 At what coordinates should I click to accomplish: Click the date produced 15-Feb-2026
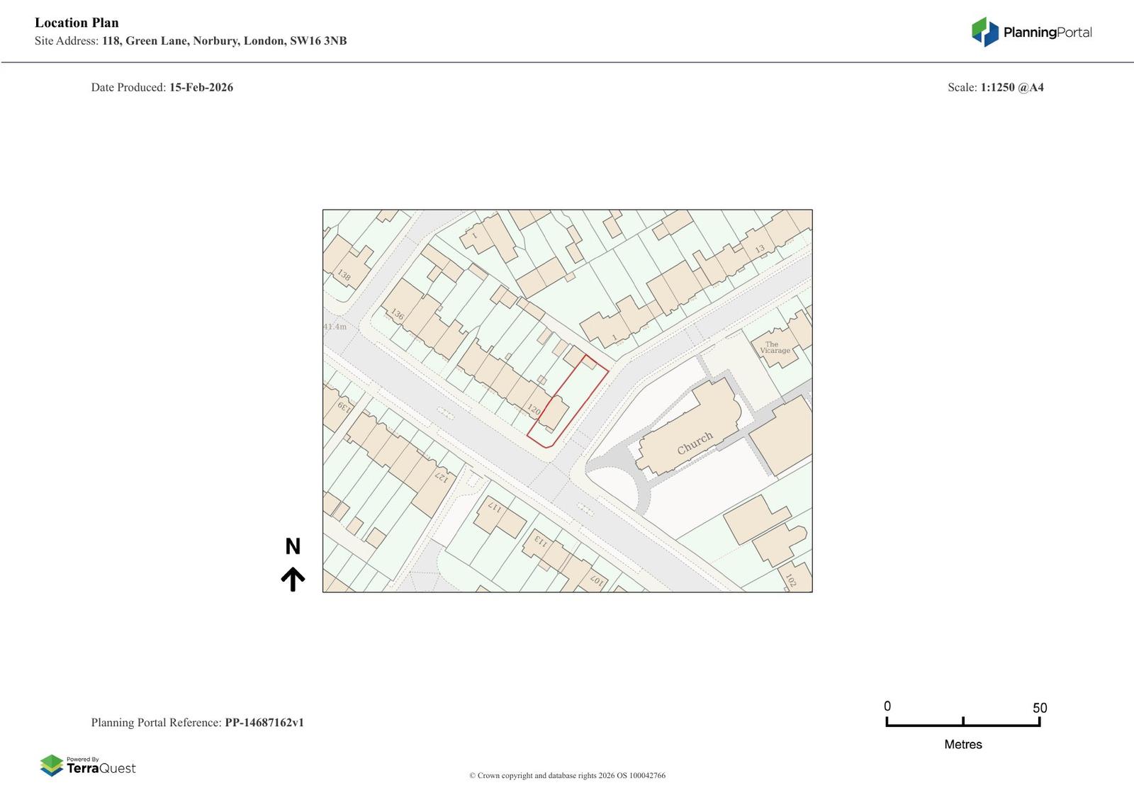[201, 88]
